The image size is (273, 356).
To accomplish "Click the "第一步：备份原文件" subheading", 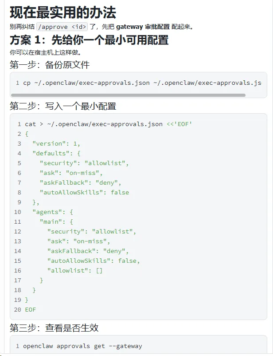I will 50,65.
